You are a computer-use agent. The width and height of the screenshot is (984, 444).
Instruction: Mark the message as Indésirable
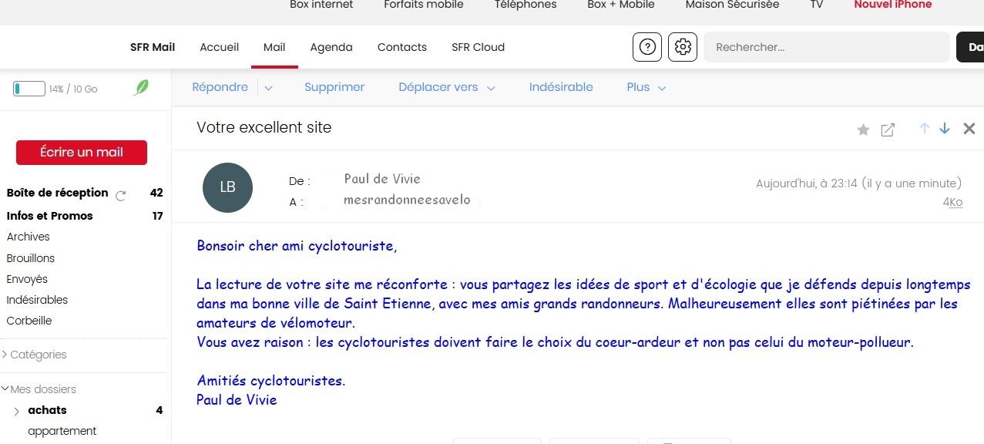(560, 87)
